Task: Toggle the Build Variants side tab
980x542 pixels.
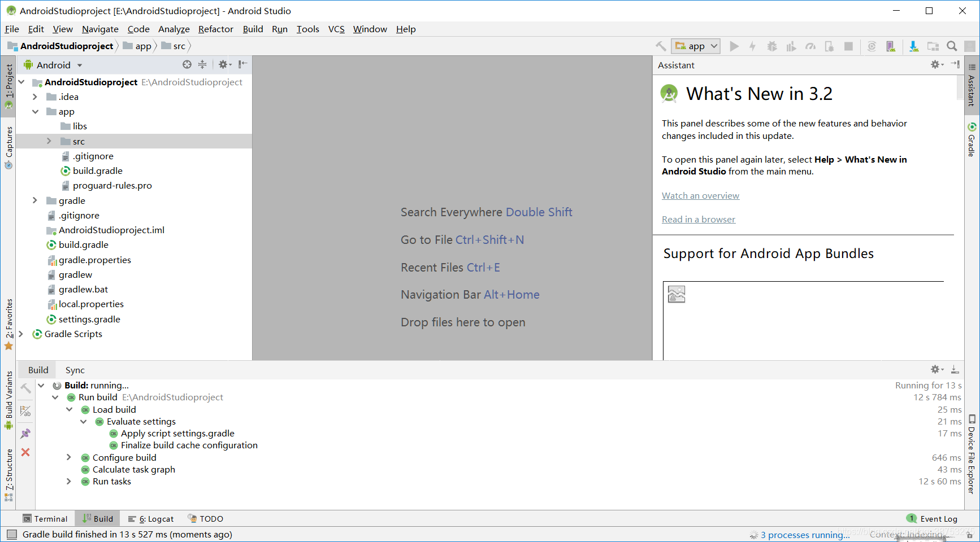Action: point(8,400)
